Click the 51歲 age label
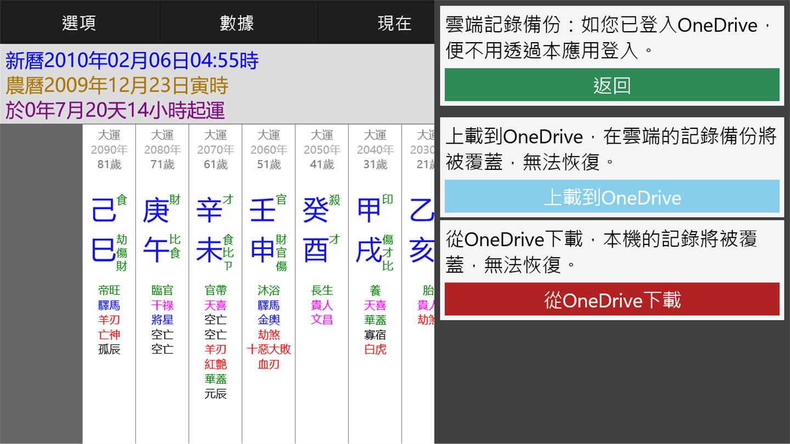790x444 pixels. [x=269, y=164]
